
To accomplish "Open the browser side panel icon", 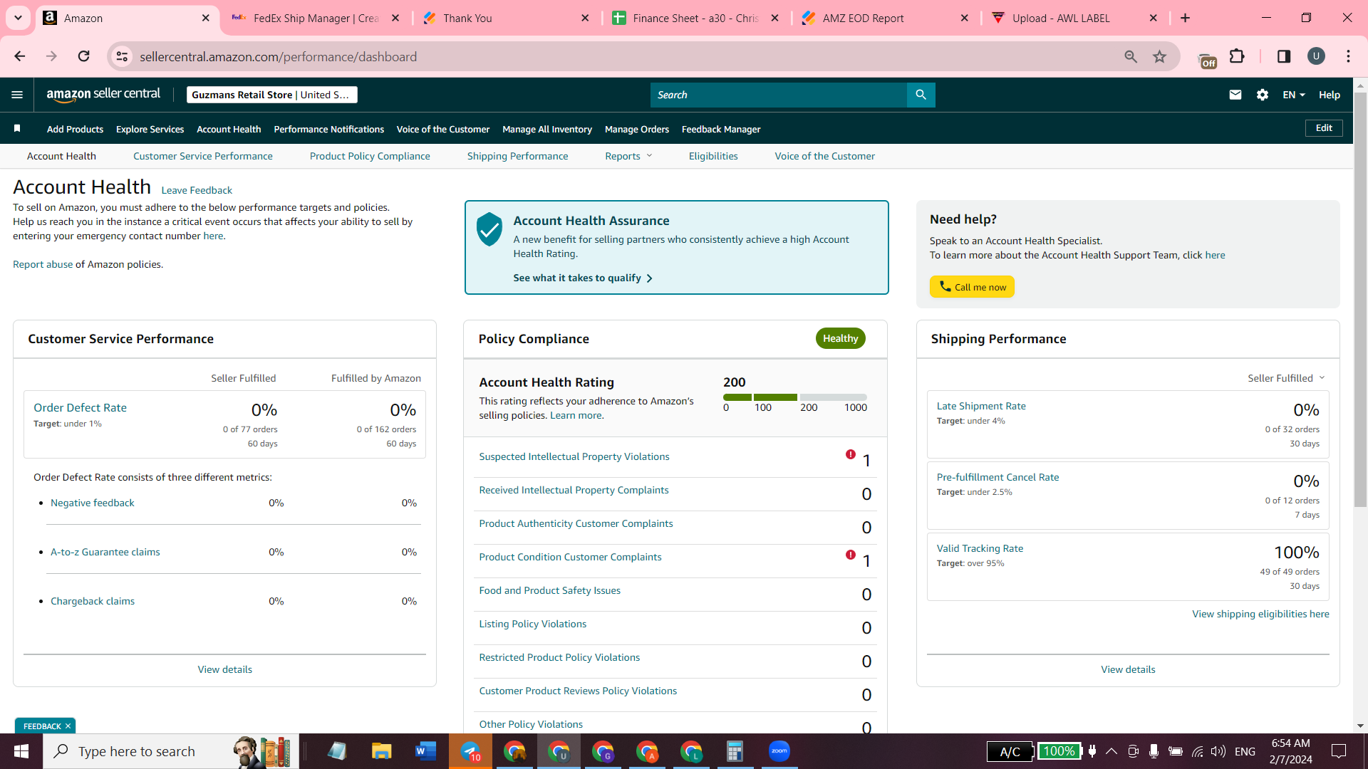I will pyautogui.click(x=1283, y=56).
